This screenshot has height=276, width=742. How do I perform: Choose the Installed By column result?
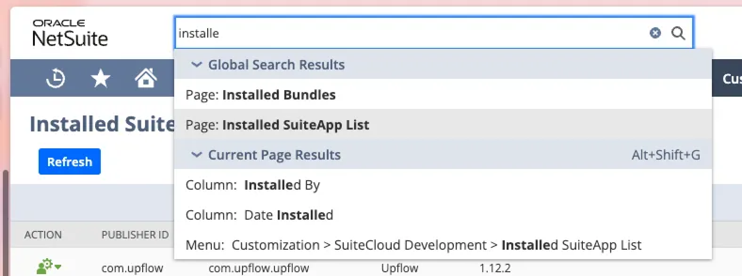point(282,185)
